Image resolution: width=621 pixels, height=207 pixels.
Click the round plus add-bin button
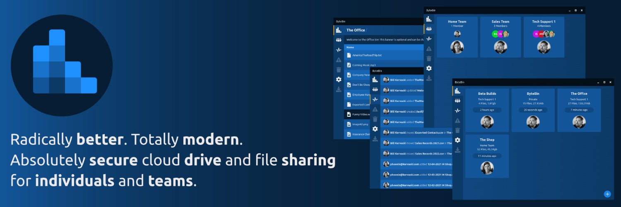pyautogui.click(x=607, y=194)
